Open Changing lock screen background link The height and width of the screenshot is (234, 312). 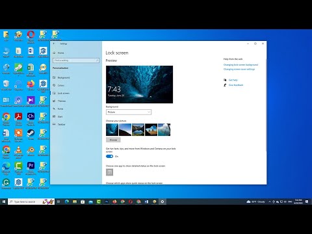[240, 64]
